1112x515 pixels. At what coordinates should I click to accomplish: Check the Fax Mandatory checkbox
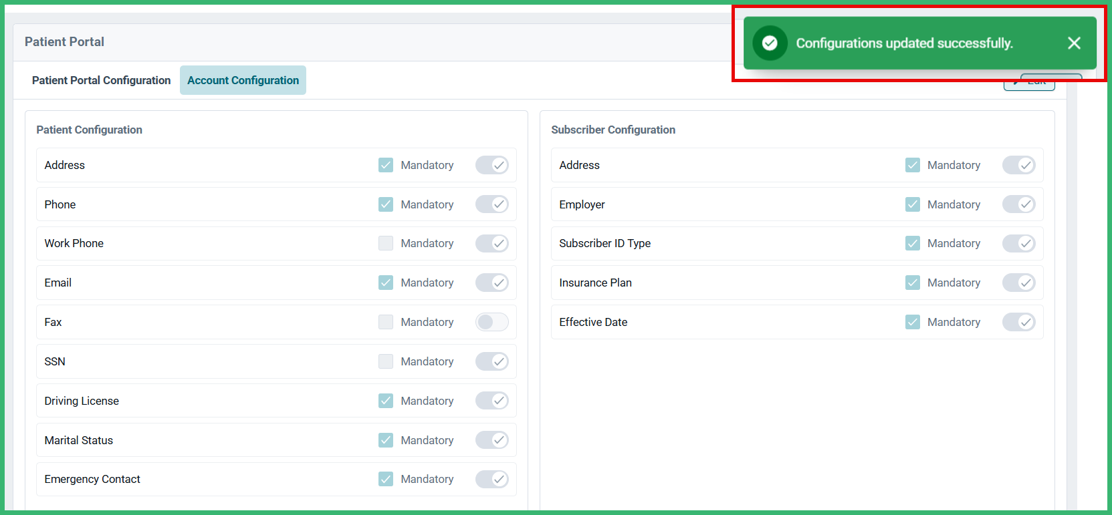click(x=386, y=322)
